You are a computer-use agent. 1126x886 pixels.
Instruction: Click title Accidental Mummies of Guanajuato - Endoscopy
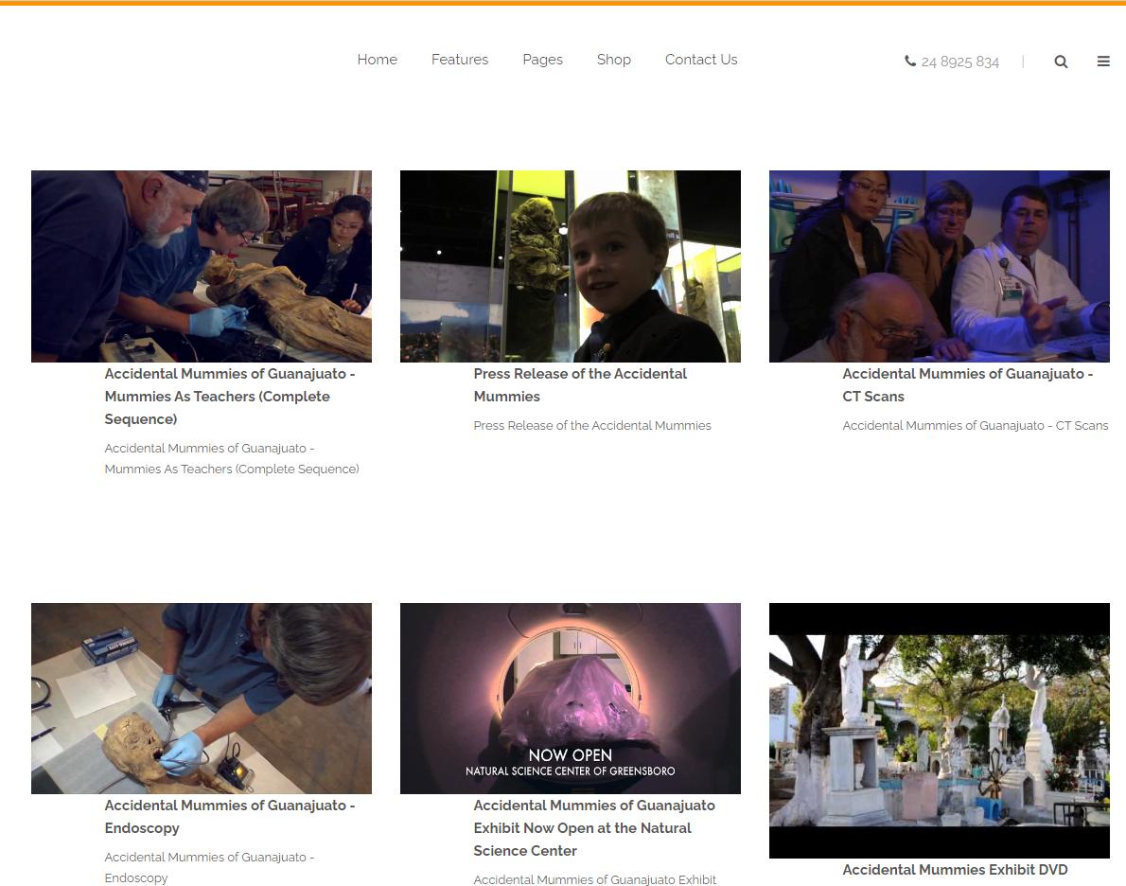pyautogui.click(x=230, y=816)
